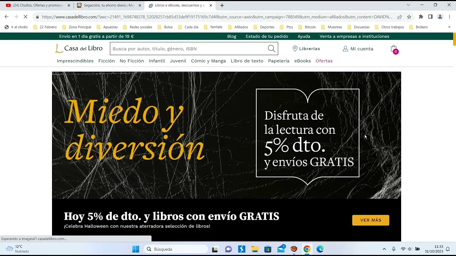Open File Explorer from the taskbar
Screen dimensions: 456x256
coord(254,249)
